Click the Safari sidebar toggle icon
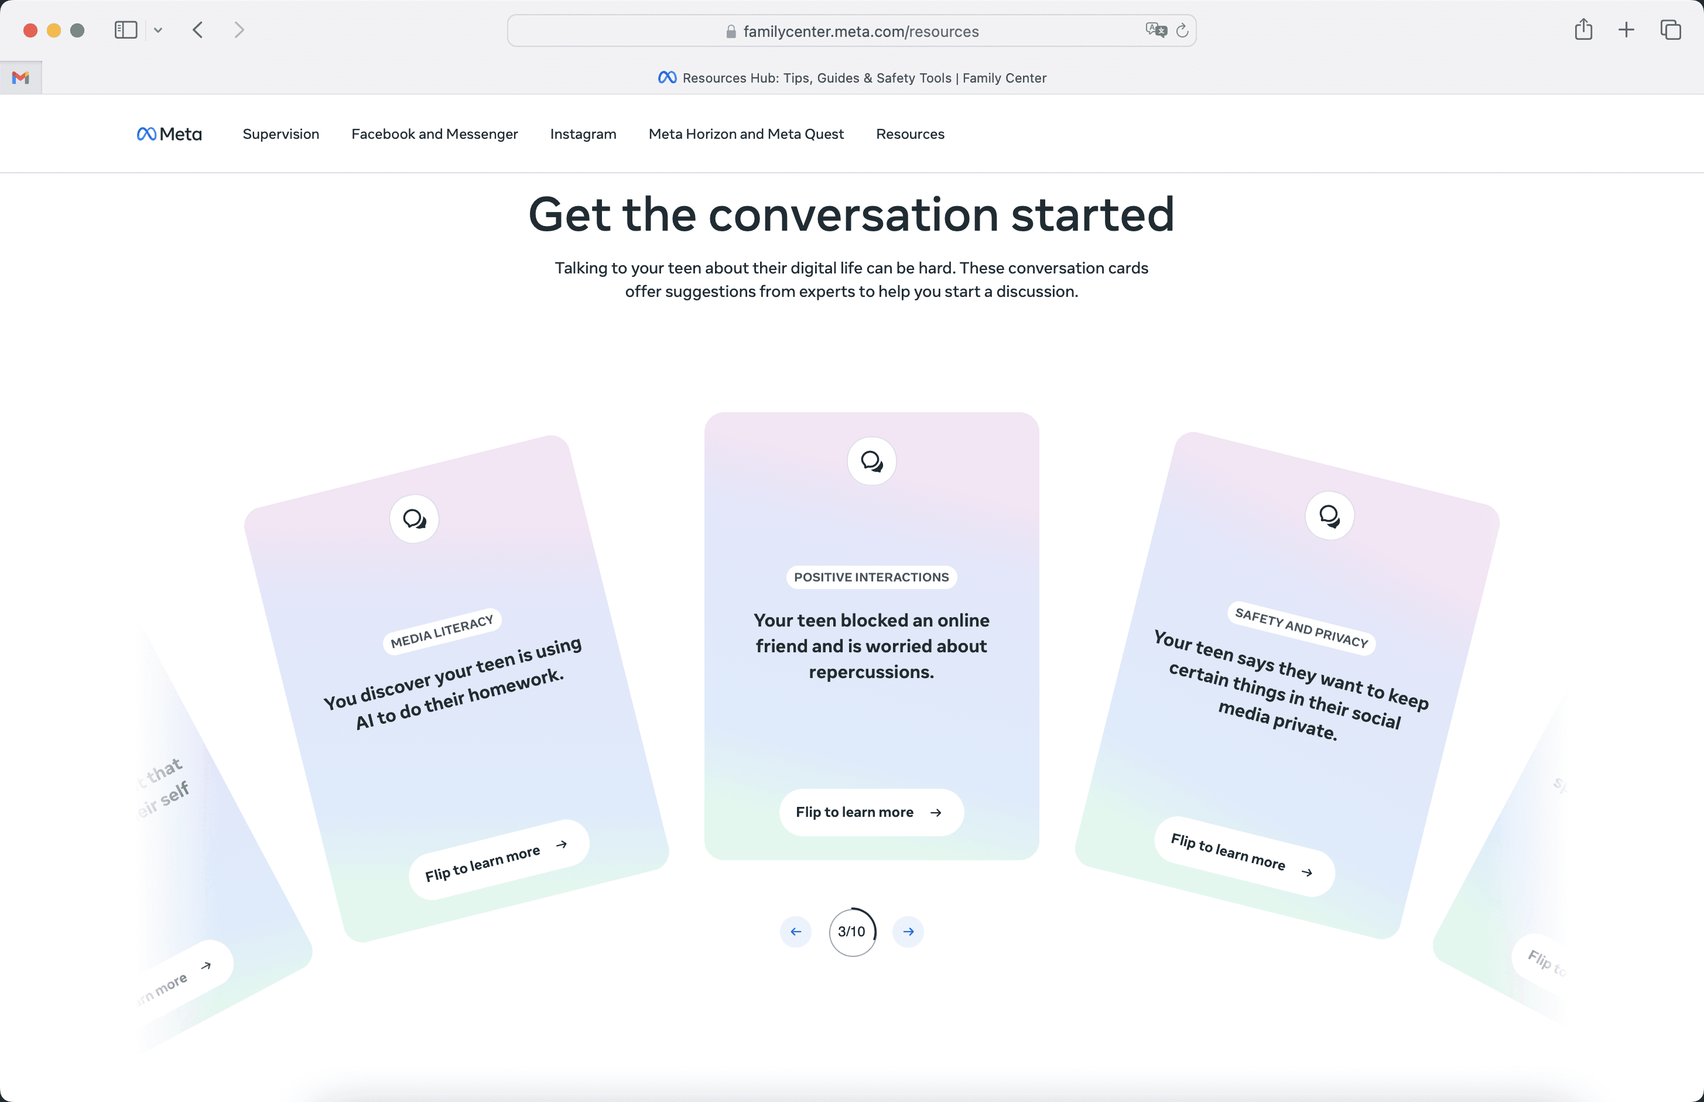 [125, 30]
